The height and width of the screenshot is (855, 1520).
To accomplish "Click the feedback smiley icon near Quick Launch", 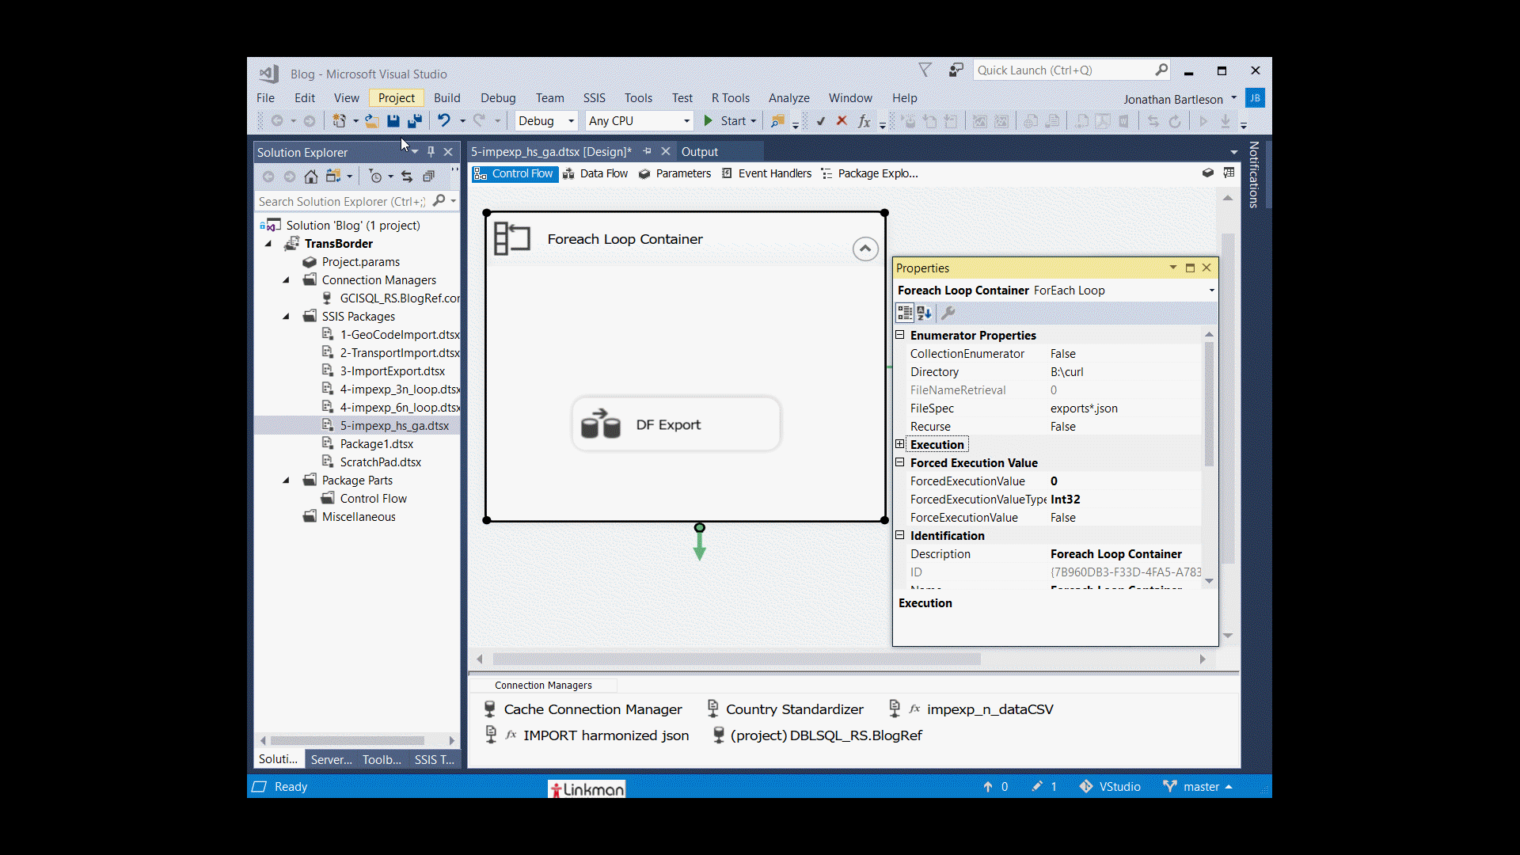I will coord(956,70).
